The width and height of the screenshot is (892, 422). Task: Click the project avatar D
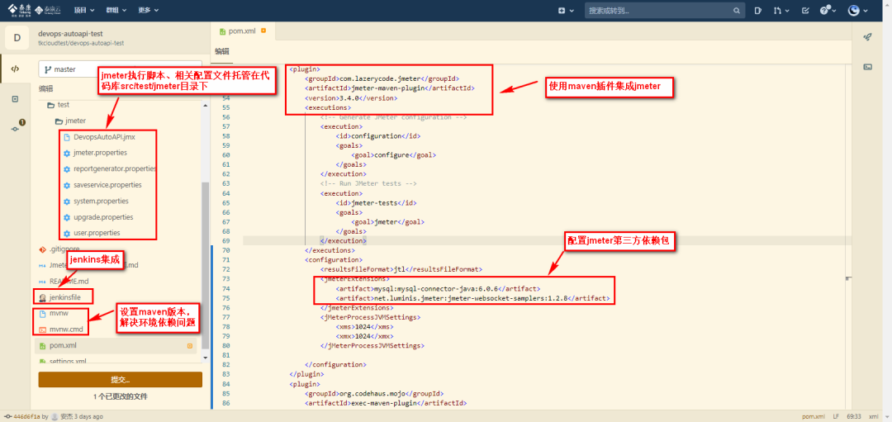17,38
